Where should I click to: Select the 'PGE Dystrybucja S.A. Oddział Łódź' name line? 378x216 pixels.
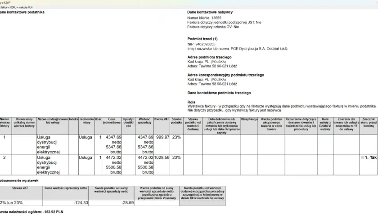pyautogui.click(x=237, y=49)
